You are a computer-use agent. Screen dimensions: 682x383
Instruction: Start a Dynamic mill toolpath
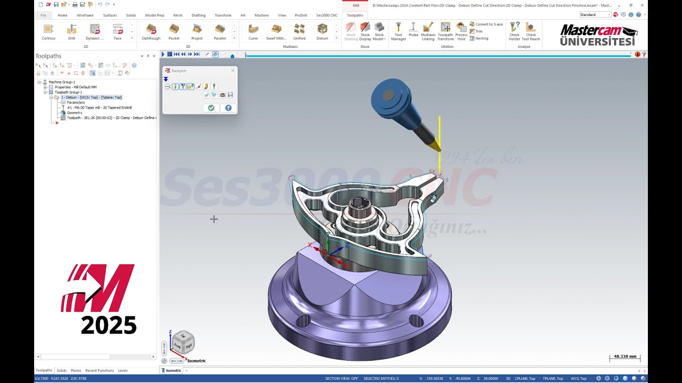pos(94,31)
